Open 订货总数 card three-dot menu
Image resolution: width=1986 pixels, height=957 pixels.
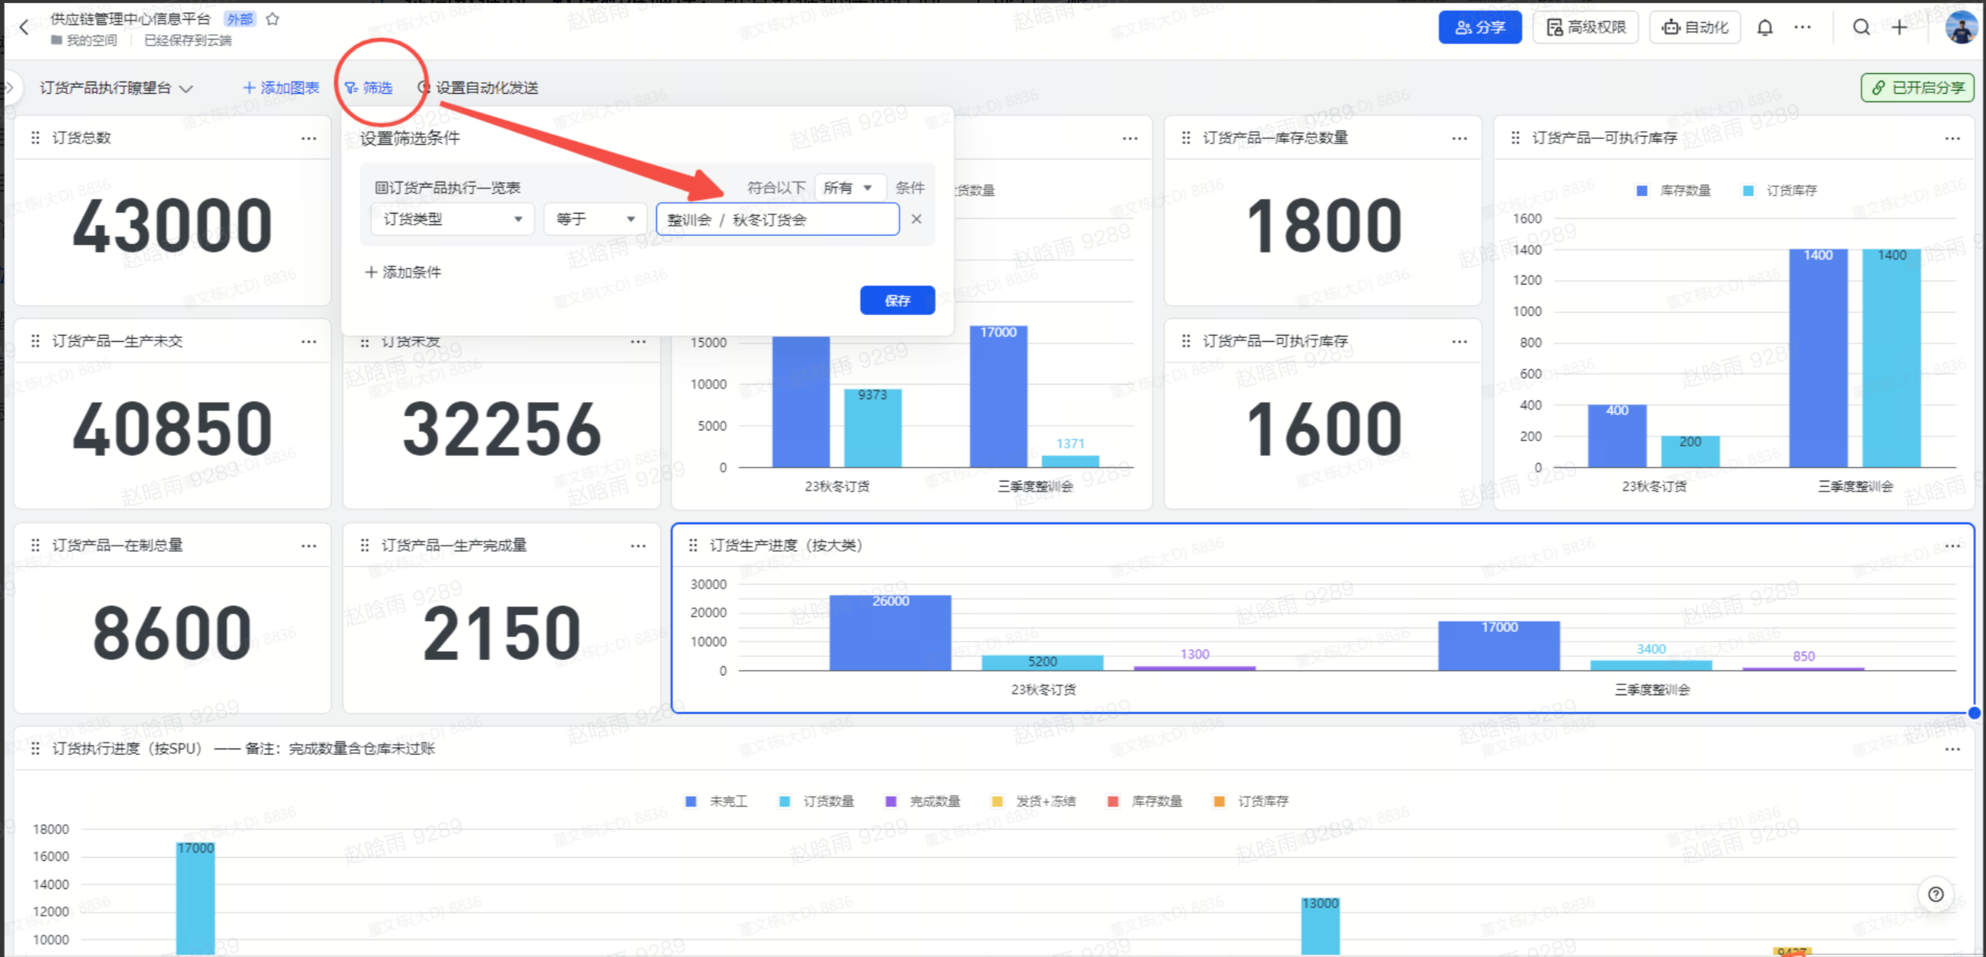(x=309, y=138)
